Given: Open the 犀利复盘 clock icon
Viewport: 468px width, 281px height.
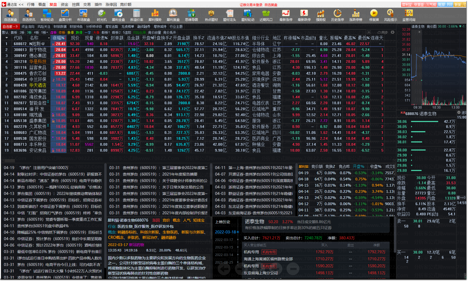Looking at the screenshot, I should (x=173, y=15).
